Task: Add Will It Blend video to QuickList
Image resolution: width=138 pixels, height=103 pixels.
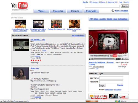Action: (14, 50)
